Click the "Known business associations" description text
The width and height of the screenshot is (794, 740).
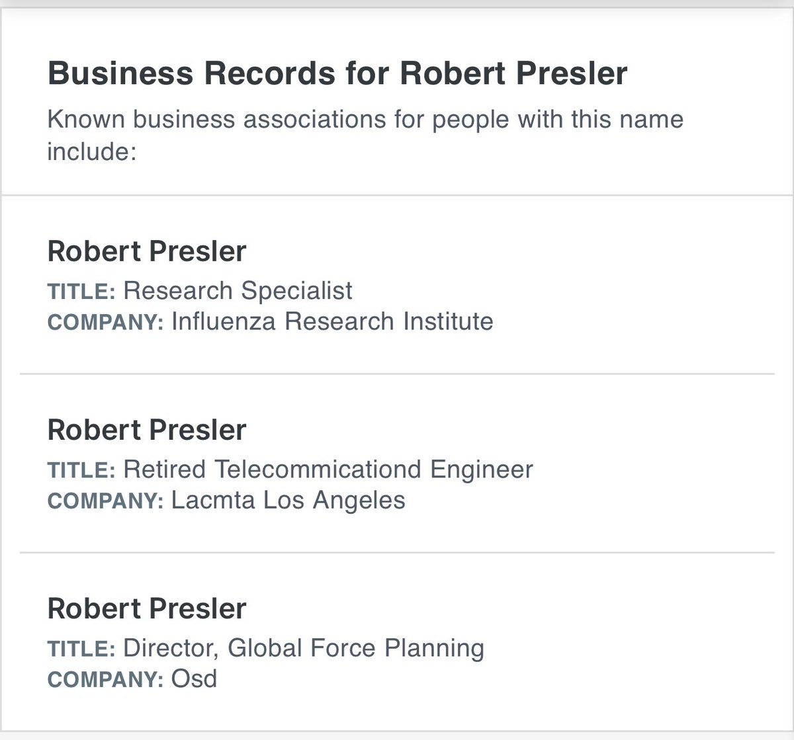365,120
